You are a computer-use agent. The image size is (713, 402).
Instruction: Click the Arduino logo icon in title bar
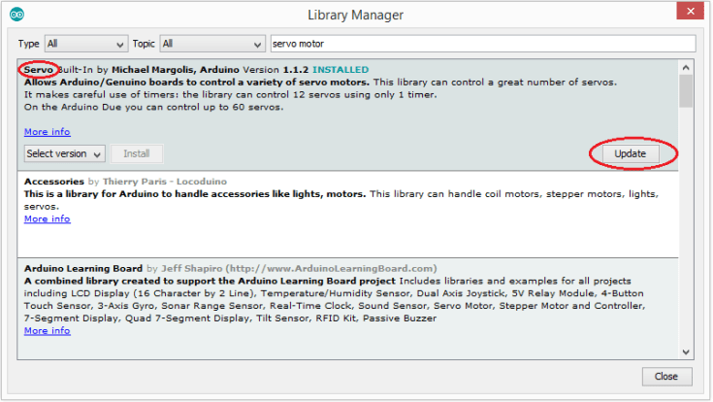pyautogui.click(x=16, y=15)
